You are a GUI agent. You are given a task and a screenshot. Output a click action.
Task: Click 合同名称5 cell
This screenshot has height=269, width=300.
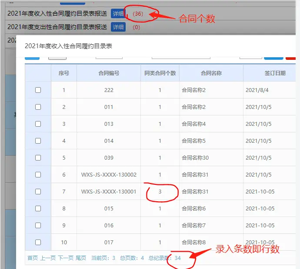click(x=211, y=141)
